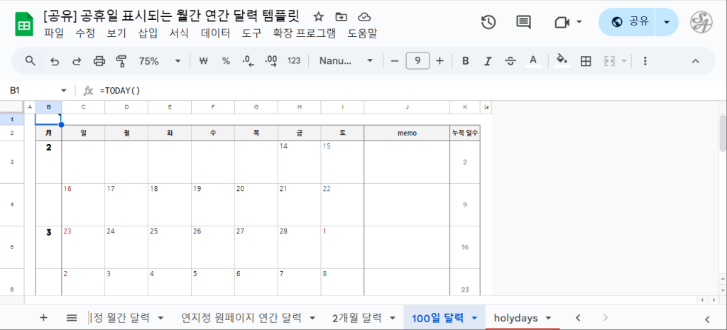The height and width of the screenshot is (330, 727).
Task: Select the paint format tool
Action: tap(120, 61)
